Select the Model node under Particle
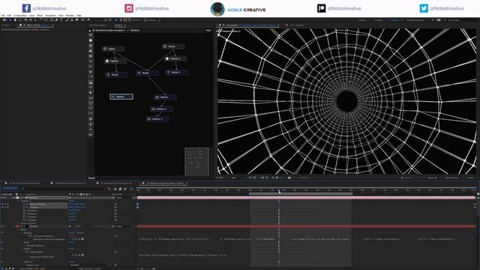Image resolution: width=480 pixels, height=270 pixels. 117,74
